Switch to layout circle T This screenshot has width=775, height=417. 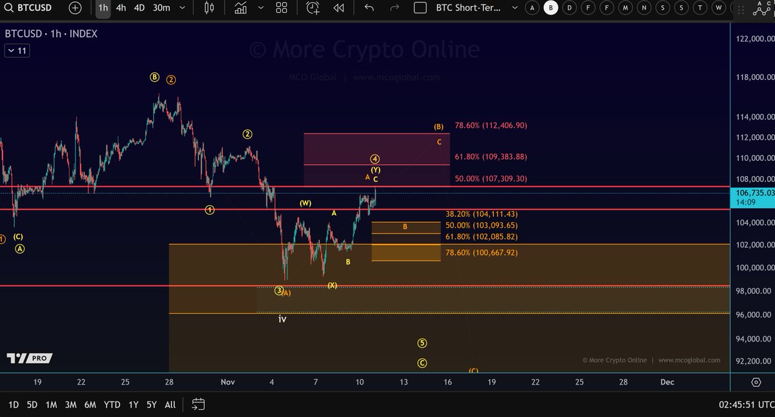(x=701, y=8)
